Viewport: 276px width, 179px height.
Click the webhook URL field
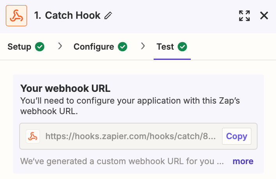point(138,136)
